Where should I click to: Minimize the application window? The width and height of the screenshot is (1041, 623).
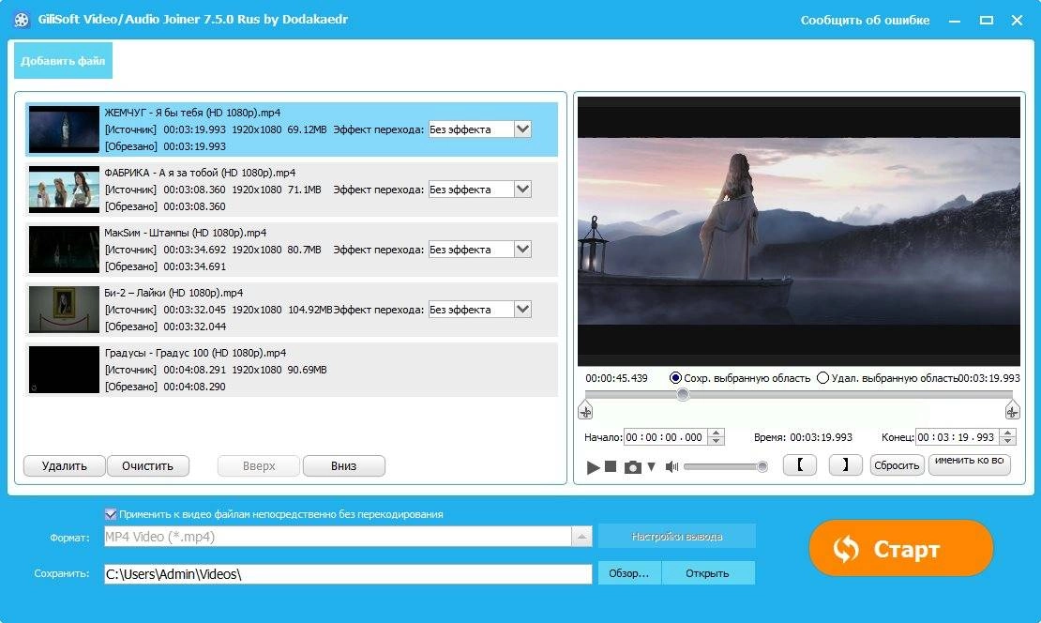pyautogui.click(x=955, y=21)
